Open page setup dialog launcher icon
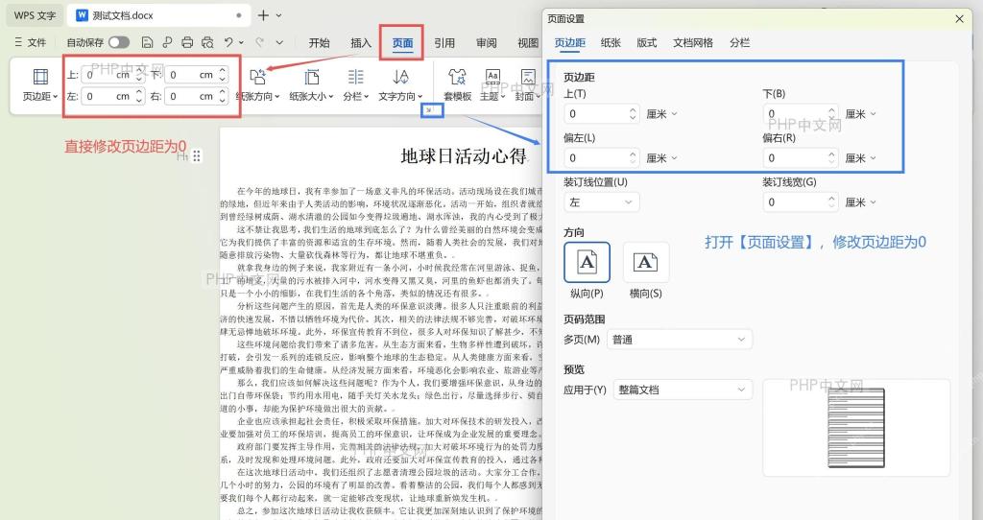Viewport: 983px width, 520px height. [429, 110]
